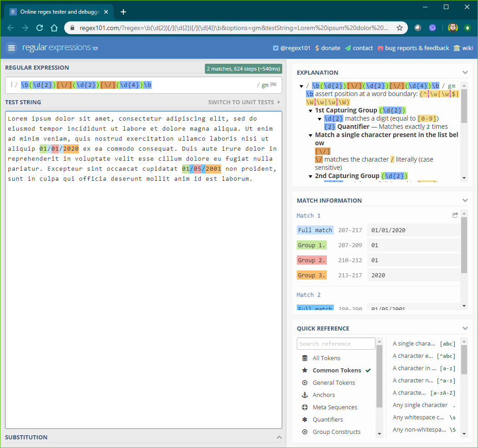The width and height of the screenshot is (478, 448).
Task: Open the donate link
Action: 327,48
